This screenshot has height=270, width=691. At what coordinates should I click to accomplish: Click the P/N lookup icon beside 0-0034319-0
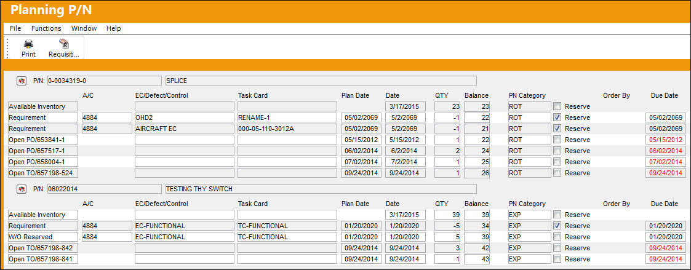21,81
